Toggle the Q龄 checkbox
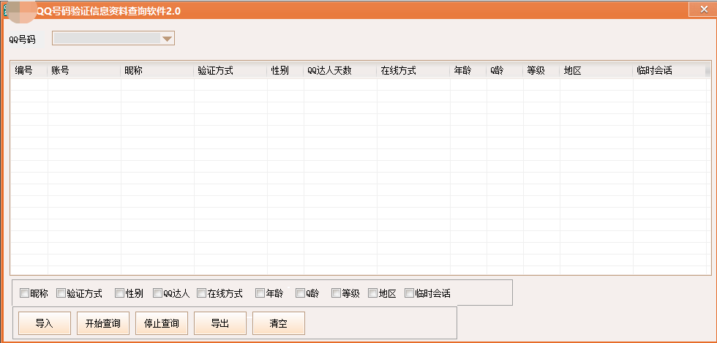The image size is (717, 343). coord(301,293)
